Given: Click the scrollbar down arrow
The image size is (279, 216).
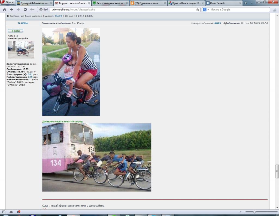Looking at the screenshot, I should pyautogui.click(x=277, y=208).
